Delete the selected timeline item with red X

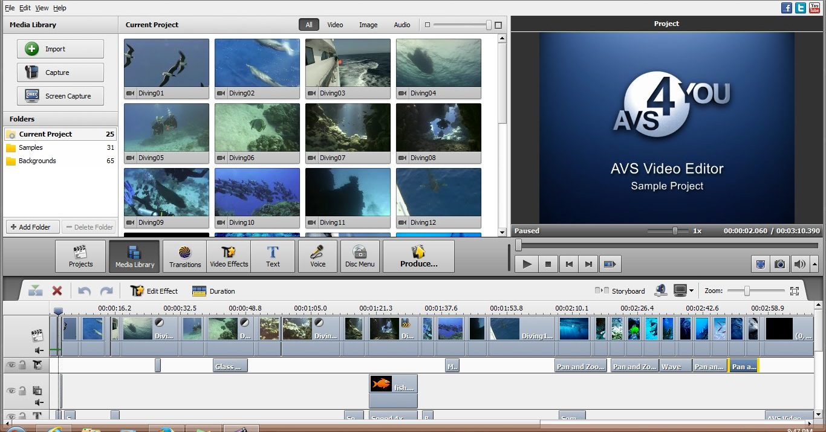[57, 291]
